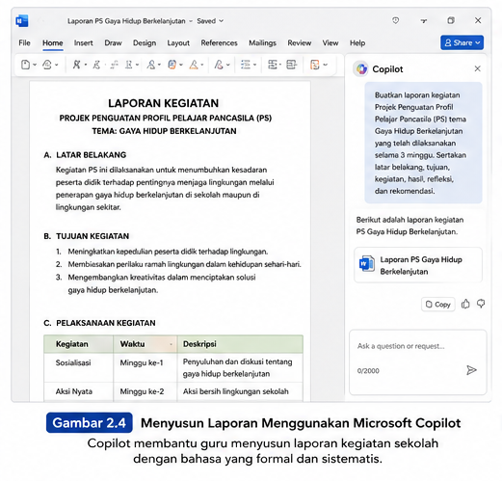Screen dimensions: 502x481
Task: Click the B. TUJUAN KEGIATAN heading
Action: tap(87, 236)
